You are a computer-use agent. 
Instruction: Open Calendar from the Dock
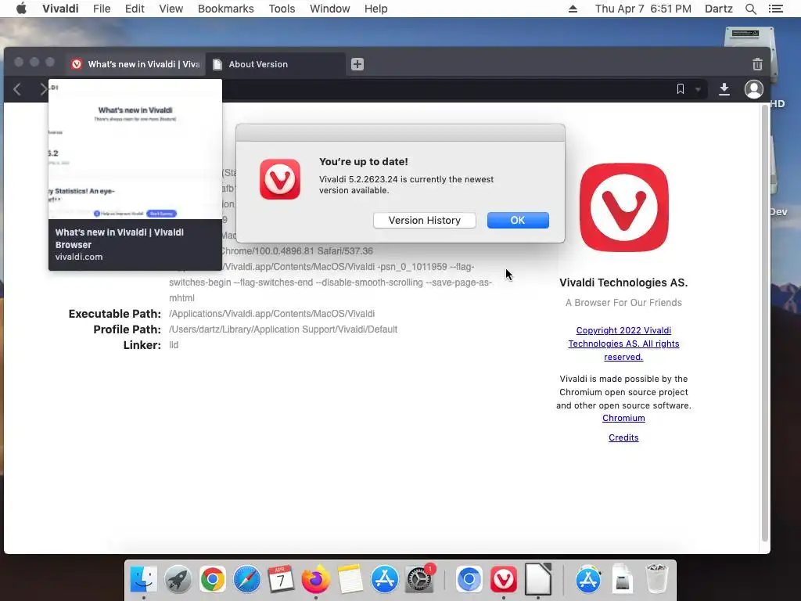(281, 580)
